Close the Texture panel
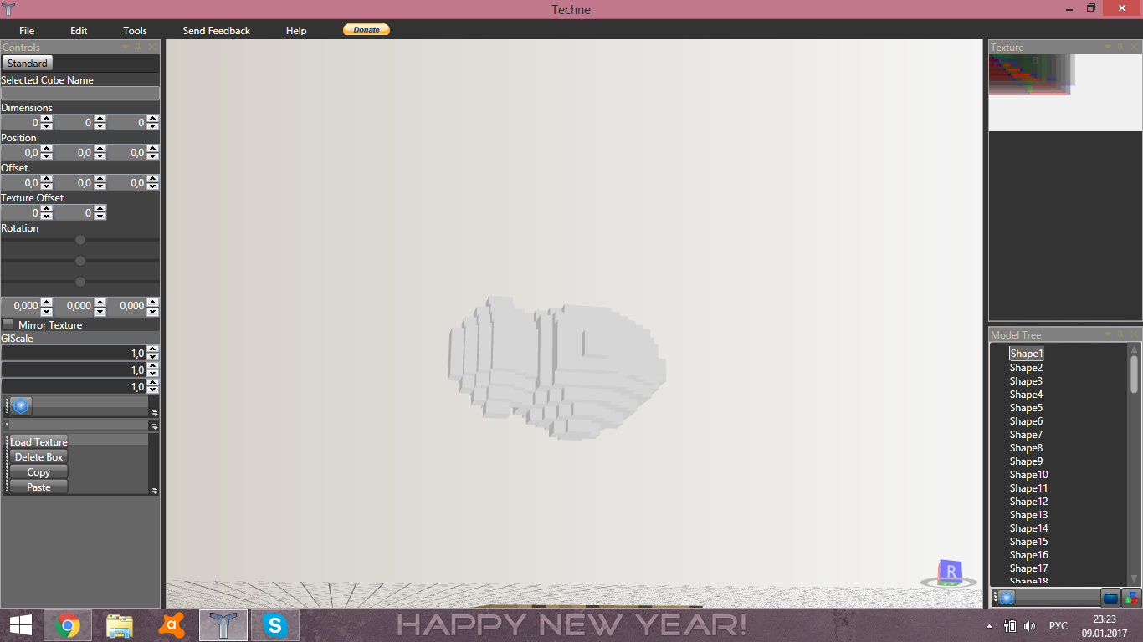This screenshot has width=1143, height=642. pos(1135,48)
